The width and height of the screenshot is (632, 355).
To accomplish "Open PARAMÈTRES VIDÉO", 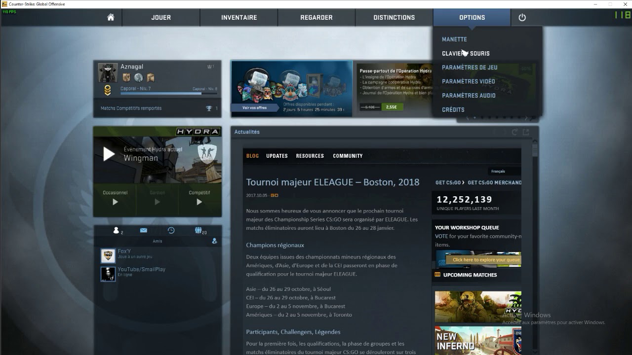I will coord(468,81).
